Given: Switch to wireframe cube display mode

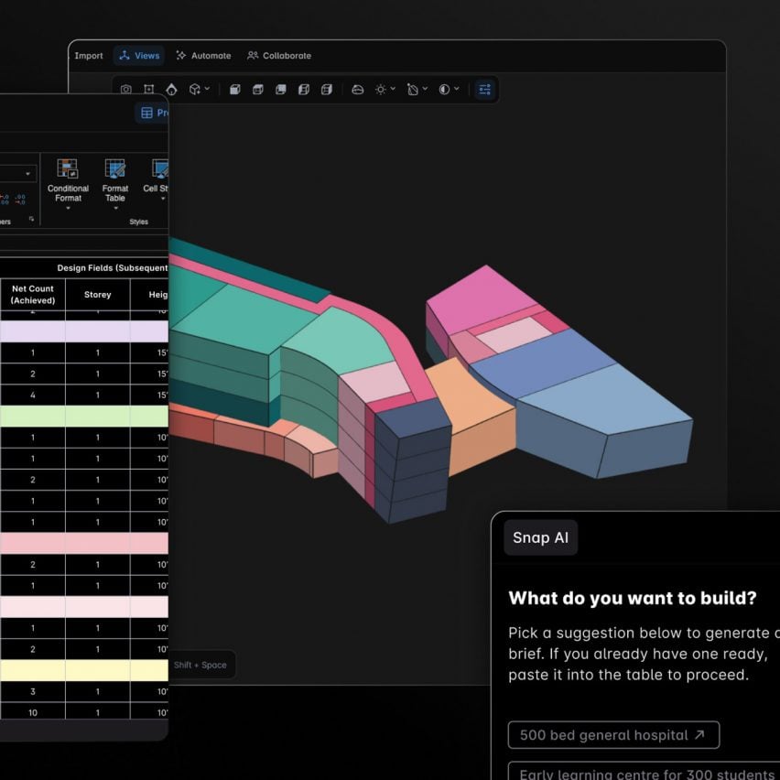Looking at the screenshot, I should tap(257, 89).
